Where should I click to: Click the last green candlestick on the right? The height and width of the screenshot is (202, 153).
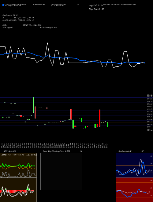(108, 125)
